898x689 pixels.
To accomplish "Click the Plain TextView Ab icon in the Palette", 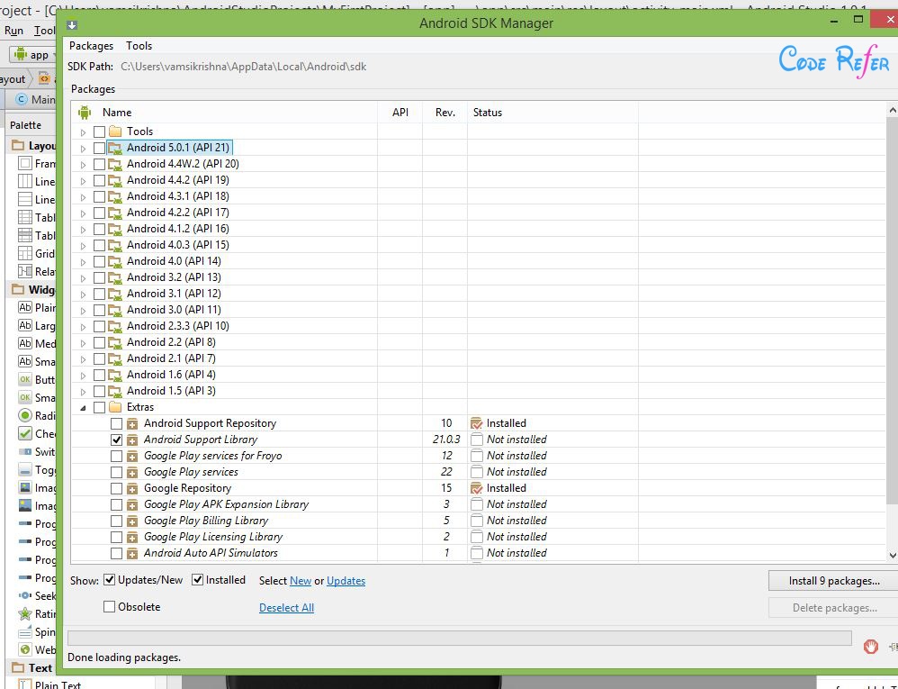I will 24,307.
